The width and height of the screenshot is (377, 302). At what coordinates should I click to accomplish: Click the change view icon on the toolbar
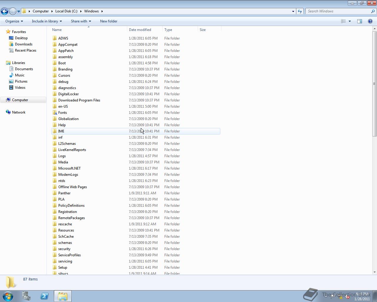pyautogui.click(x=343, y=21)
